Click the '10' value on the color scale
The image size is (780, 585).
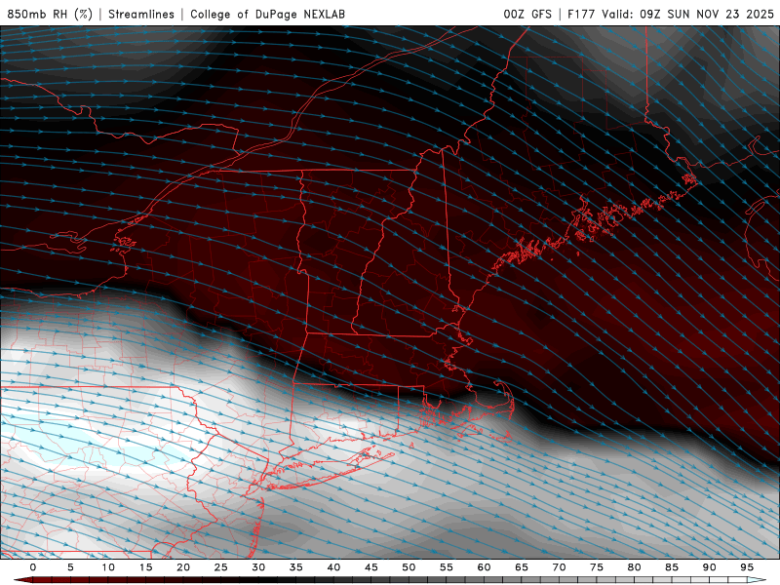108,567
